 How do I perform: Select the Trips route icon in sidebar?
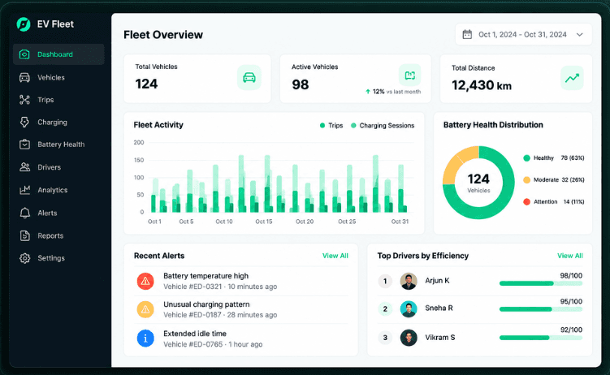[24, 100]
